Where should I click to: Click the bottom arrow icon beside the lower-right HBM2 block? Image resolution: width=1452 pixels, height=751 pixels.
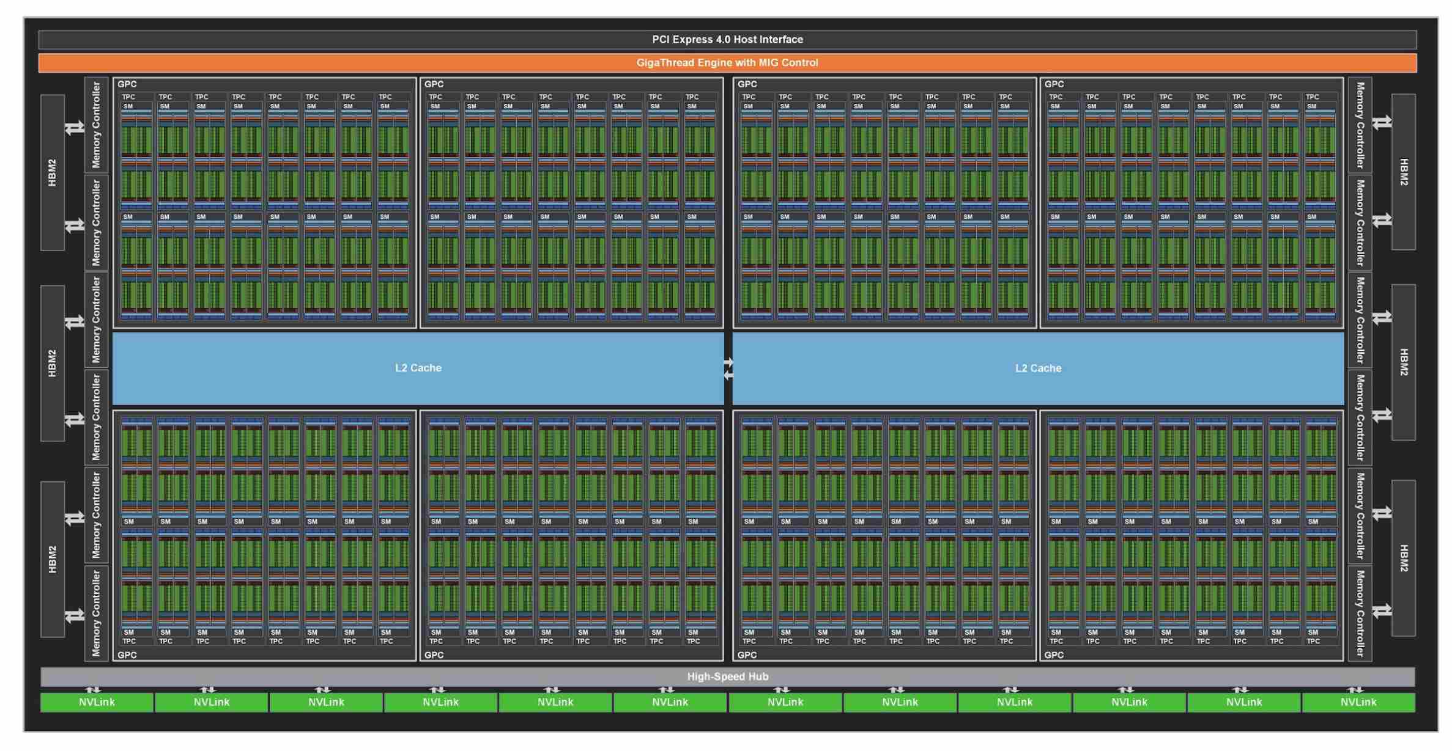click(1381, 610)
